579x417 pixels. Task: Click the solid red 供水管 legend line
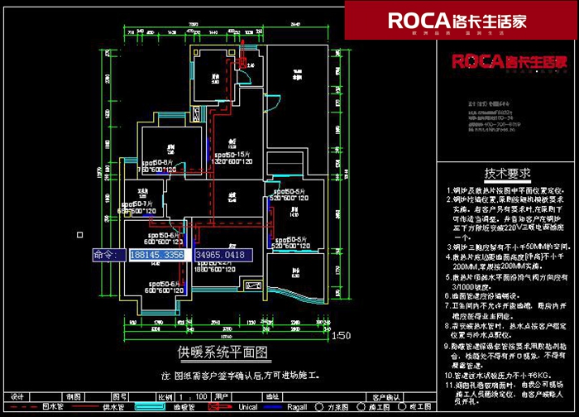[77, 407]
